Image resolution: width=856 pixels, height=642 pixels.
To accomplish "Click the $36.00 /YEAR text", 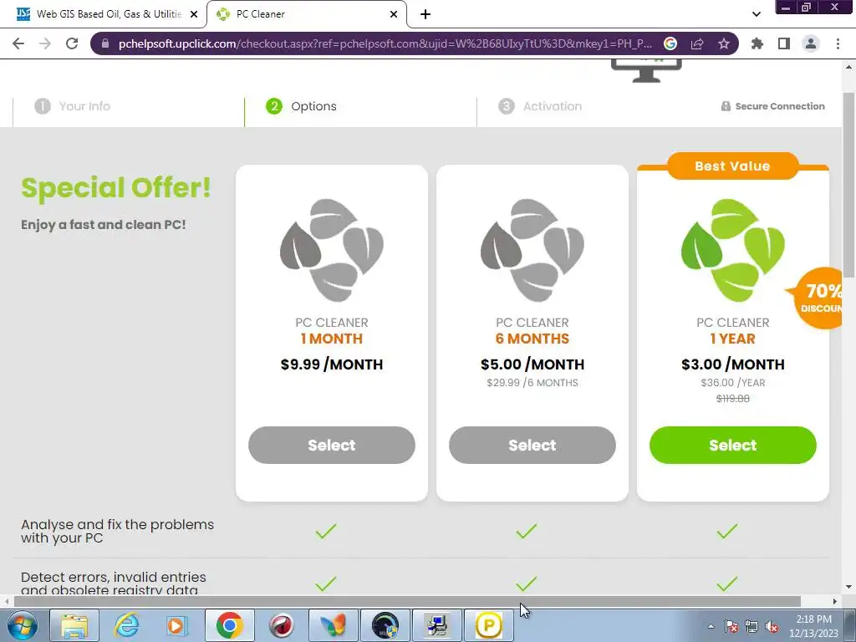I will pyautogui.click(x=732, y=383).
